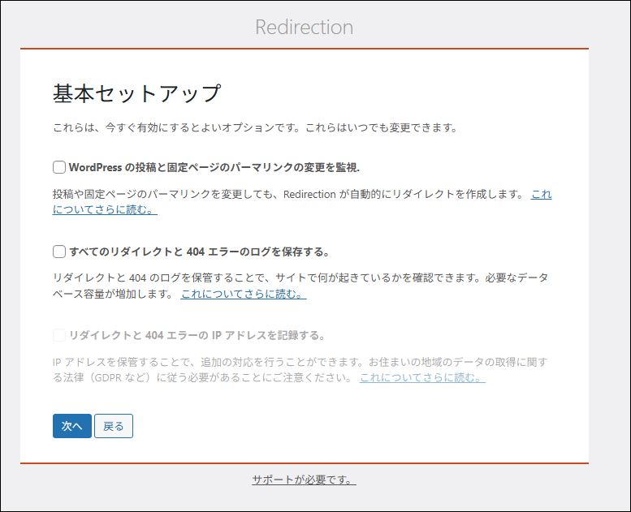Tick the checkbox for saving redirect and 404 logs
Image resolution: width=631 pixels, height=512 pixels.
(59, 252)
